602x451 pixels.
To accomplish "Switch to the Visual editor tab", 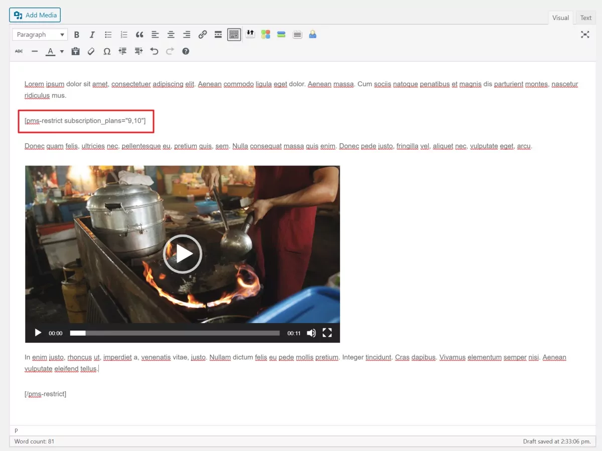I will pyautogui.click(x=560, y=18).
